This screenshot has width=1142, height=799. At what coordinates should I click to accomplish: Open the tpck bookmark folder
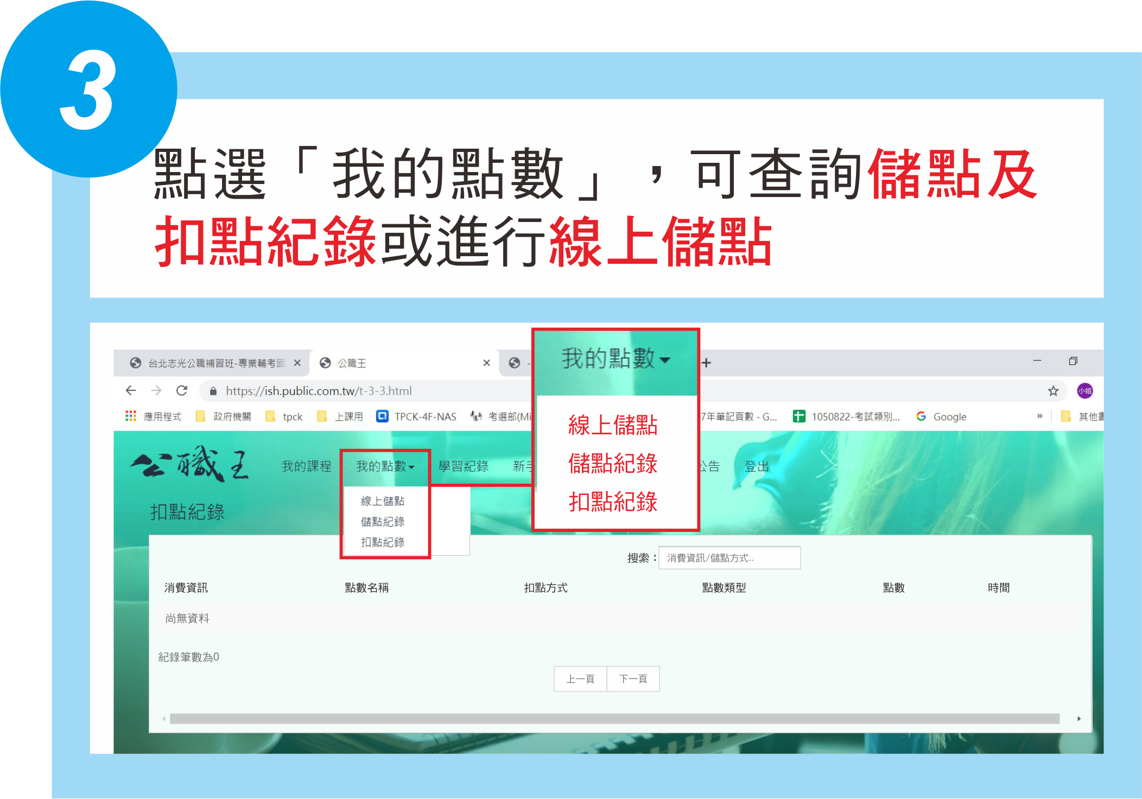284,416
